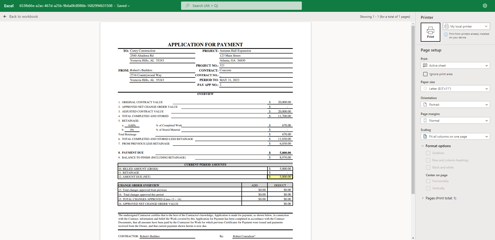The width and height of the screenshot is (495, 240).
Task: Open the Letter paper size dropdown
Action: (x=455, y=88)
